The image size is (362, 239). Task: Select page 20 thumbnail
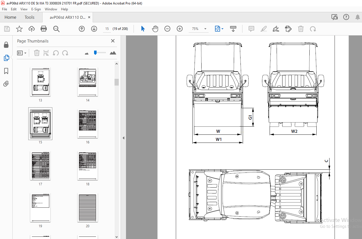[88, 208]
